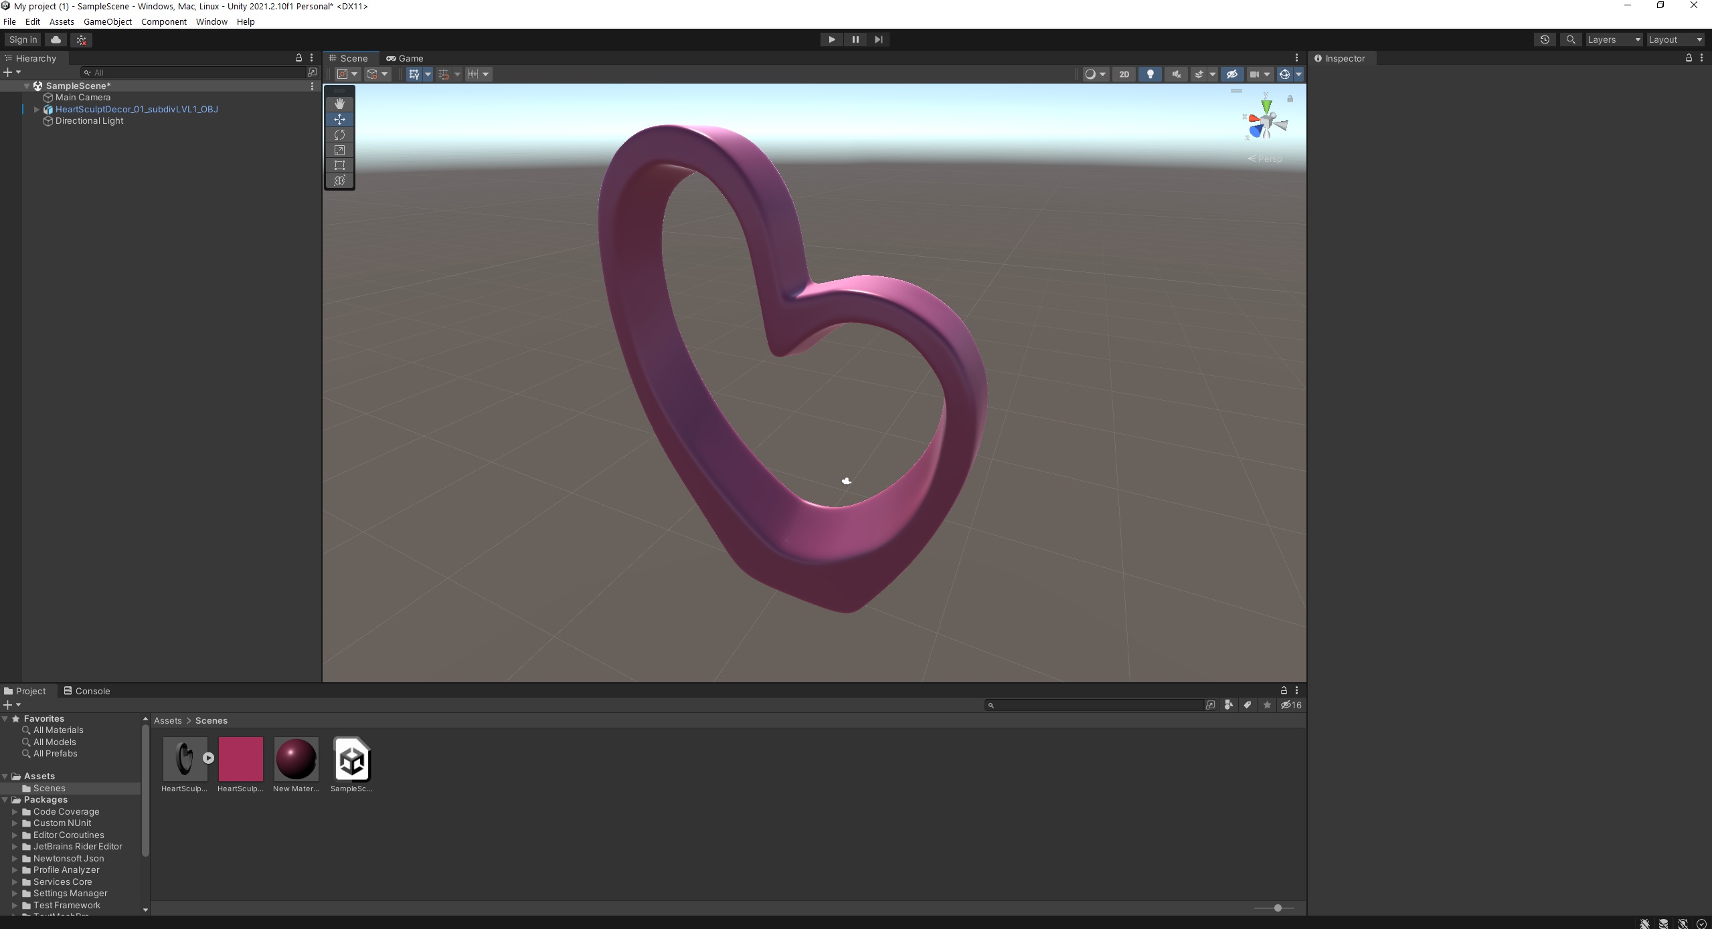Screen dimensions: 1712x929
Task: Open cloud services icon
Action: [56, 39]
